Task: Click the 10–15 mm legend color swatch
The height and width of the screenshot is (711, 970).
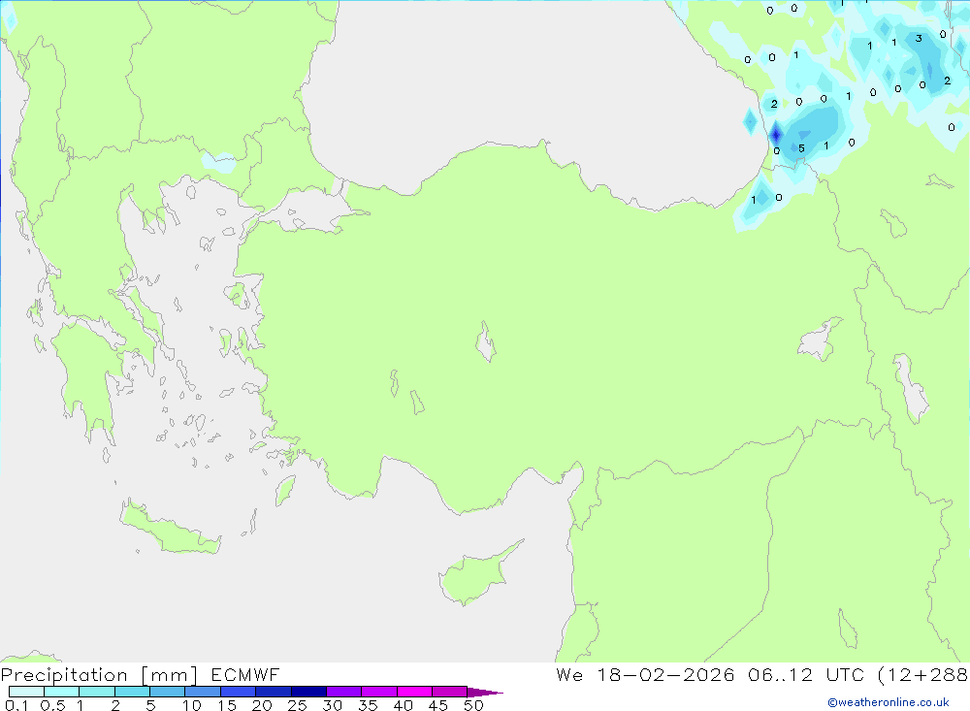Action: pos(203,692)
